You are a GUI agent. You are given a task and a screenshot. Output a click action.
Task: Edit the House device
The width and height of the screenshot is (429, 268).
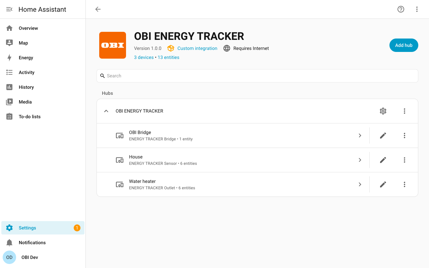(383, 160)
